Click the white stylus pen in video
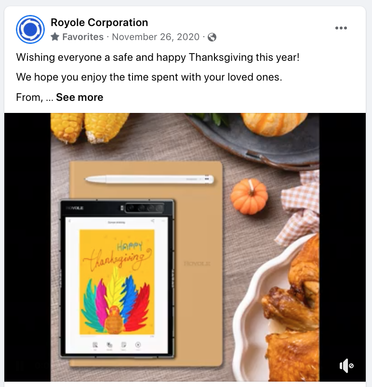 149,180
